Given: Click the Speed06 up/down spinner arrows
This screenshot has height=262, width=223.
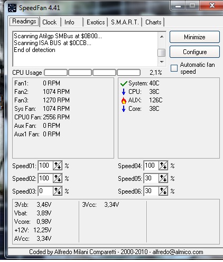Looking at the screenshot, I should pyautogui.click(x=163, y=191).
